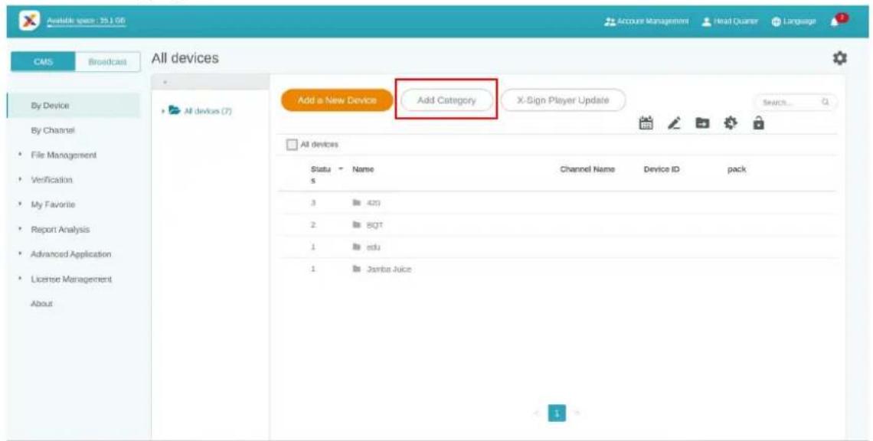
Task: Focus the Search input field
Action: pos(795,103)
